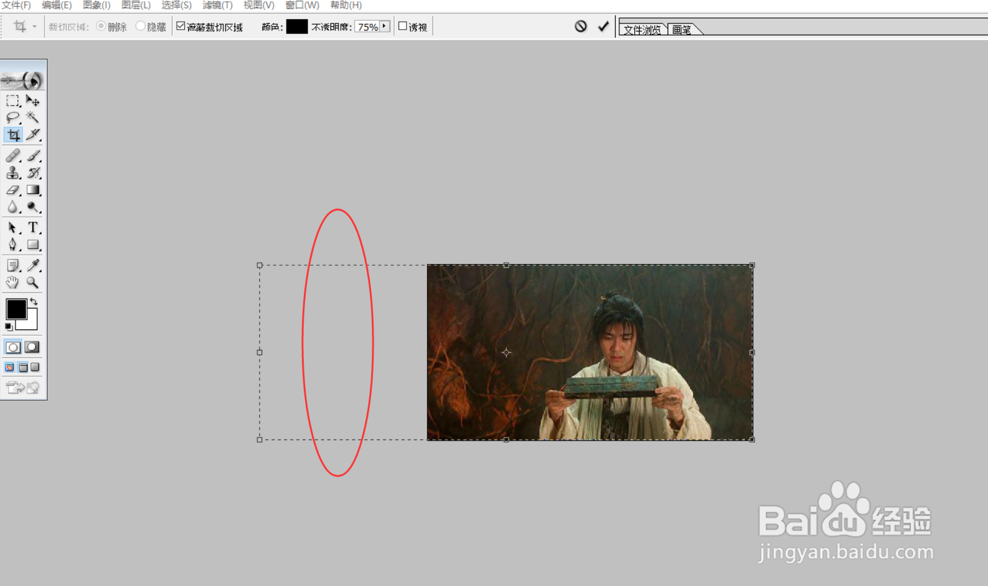Screen dimensions: 988x586
Task: Select the Magic Wand tool
Action: click(x=33, y=117)
